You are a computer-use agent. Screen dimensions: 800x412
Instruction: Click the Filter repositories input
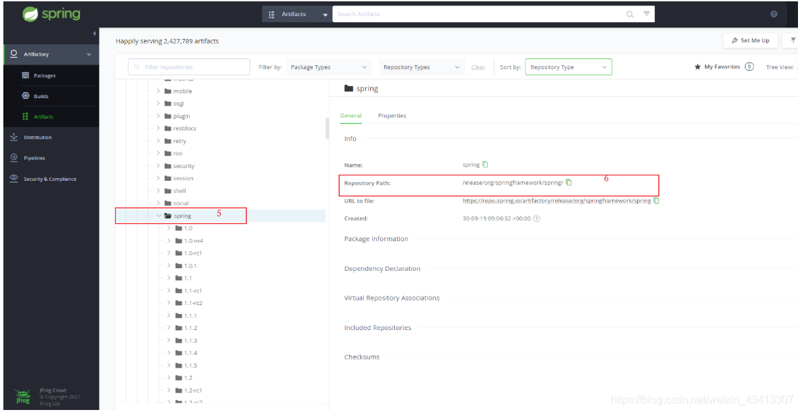click(x=189, y=67)
